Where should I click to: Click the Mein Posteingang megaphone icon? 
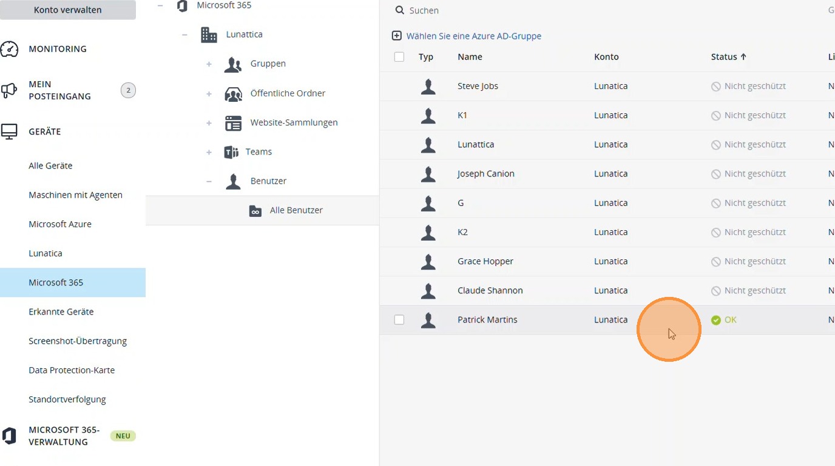(9, 90)
